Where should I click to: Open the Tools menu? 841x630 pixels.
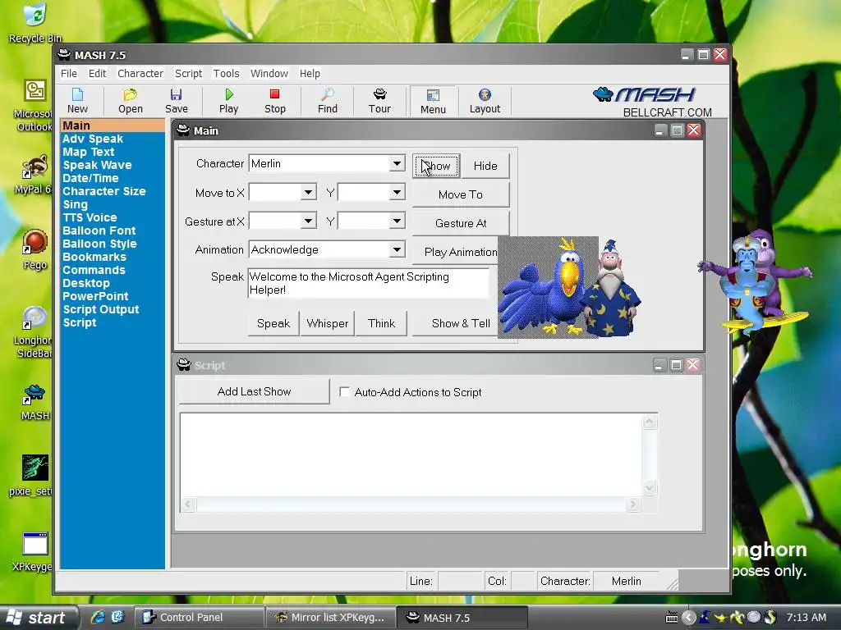click(227, 73)
